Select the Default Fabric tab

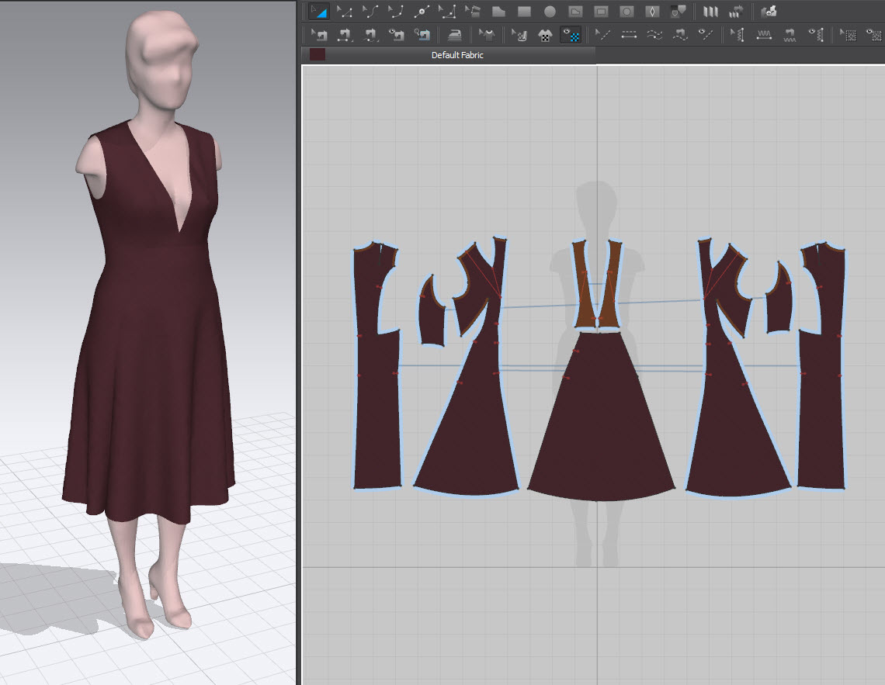[457, 55]
